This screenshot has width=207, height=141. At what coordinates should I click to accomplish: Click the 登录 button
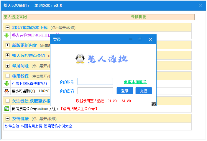[x=125, y=91]
